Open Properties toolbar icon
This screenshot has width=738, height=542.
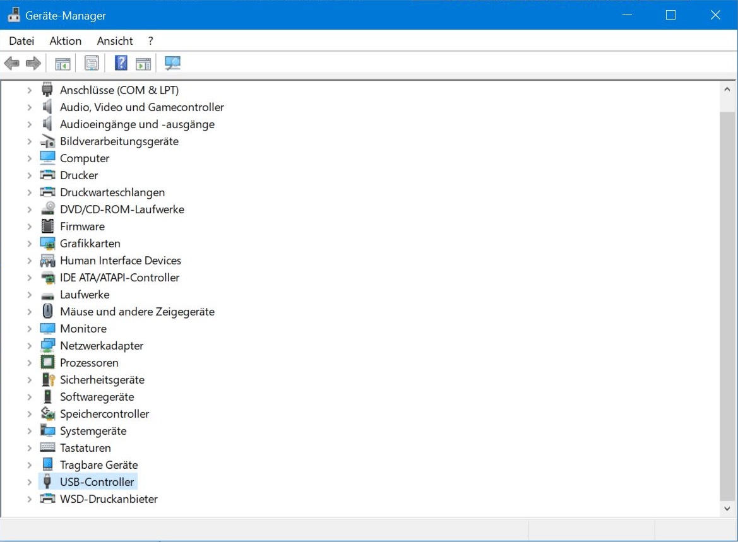coord(92,63)
